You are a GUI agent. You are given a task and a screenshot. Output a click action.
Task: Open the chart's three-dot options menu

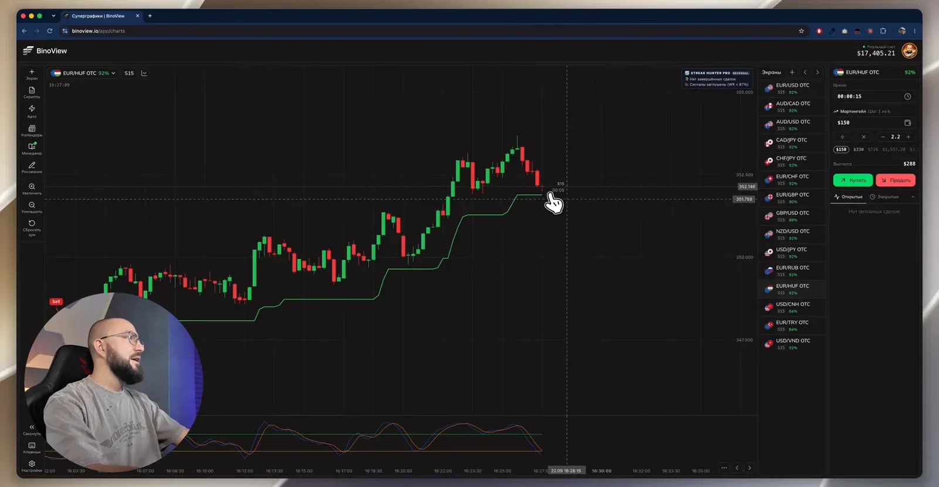tap(724, 468)
